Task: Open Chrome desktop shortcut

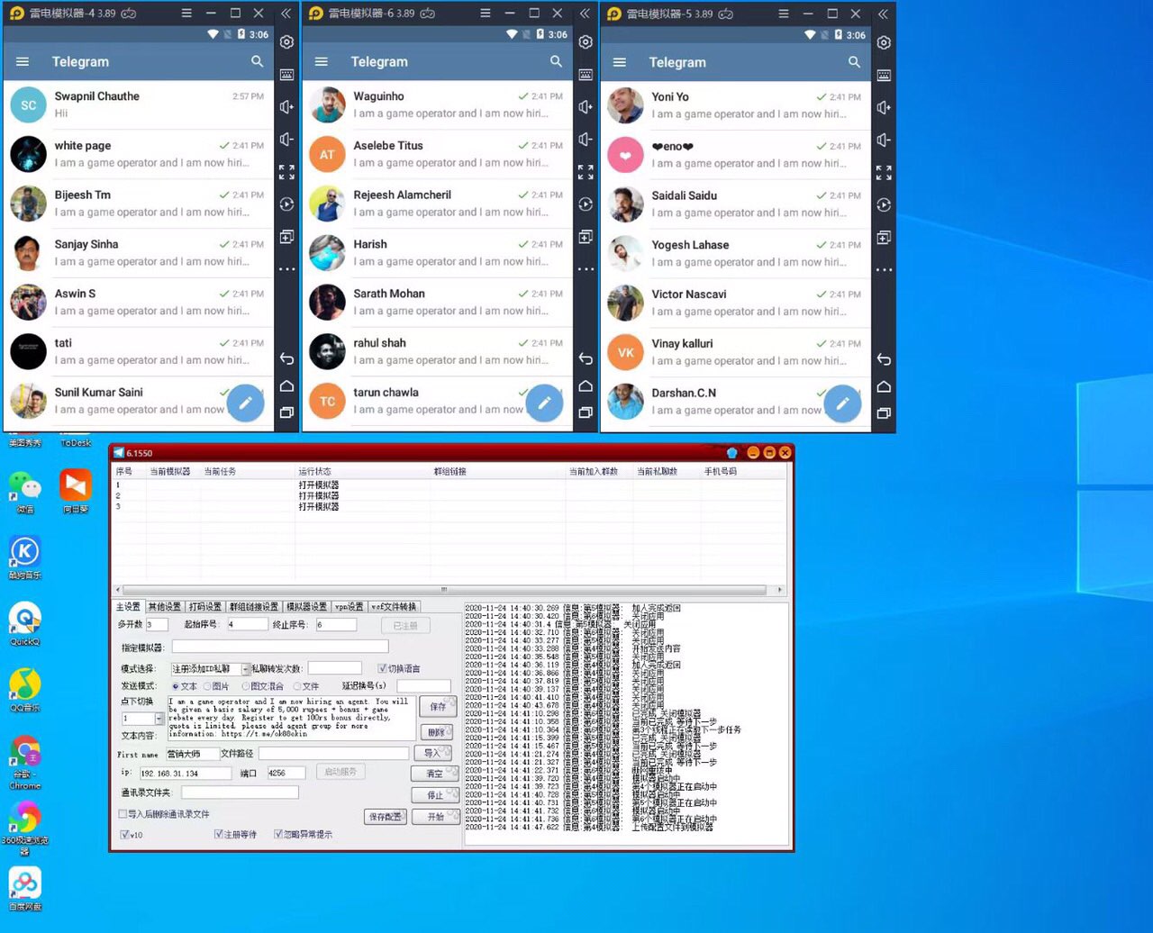Action: tap(25, 762)
